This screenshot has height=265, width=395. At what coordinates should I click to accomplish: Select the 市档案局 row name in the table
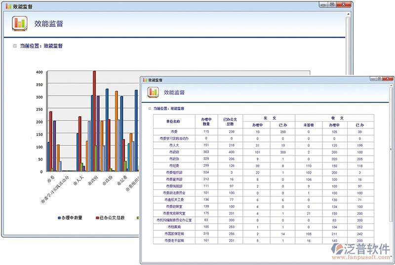[173, 228]
